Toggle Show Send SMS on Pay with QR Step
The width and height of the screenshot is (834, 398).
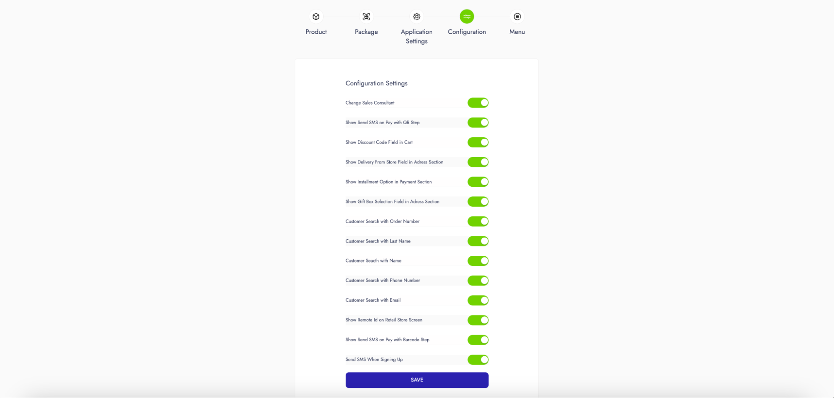pos(478,123)
